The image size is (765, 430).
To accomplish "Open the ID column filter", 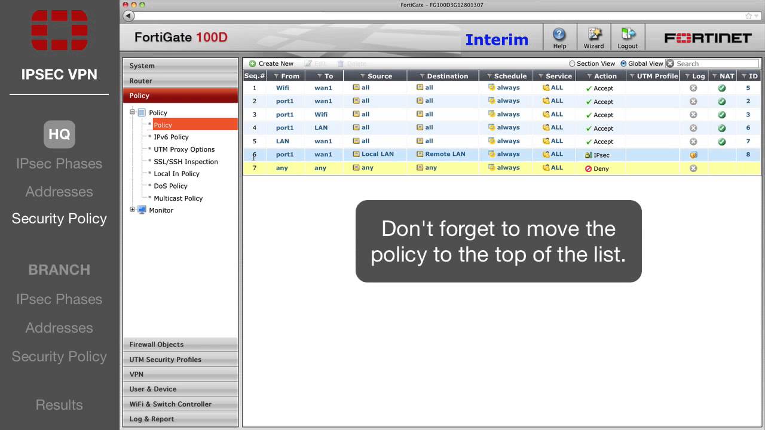I will click(743, 76).
